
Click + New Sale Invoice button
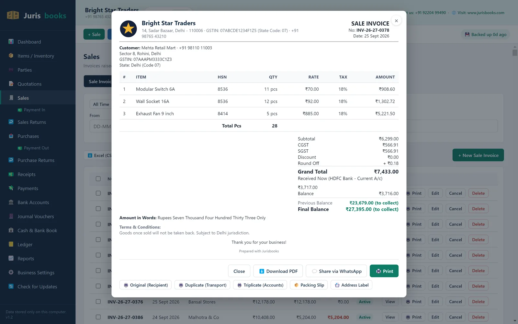coord(478,155)
